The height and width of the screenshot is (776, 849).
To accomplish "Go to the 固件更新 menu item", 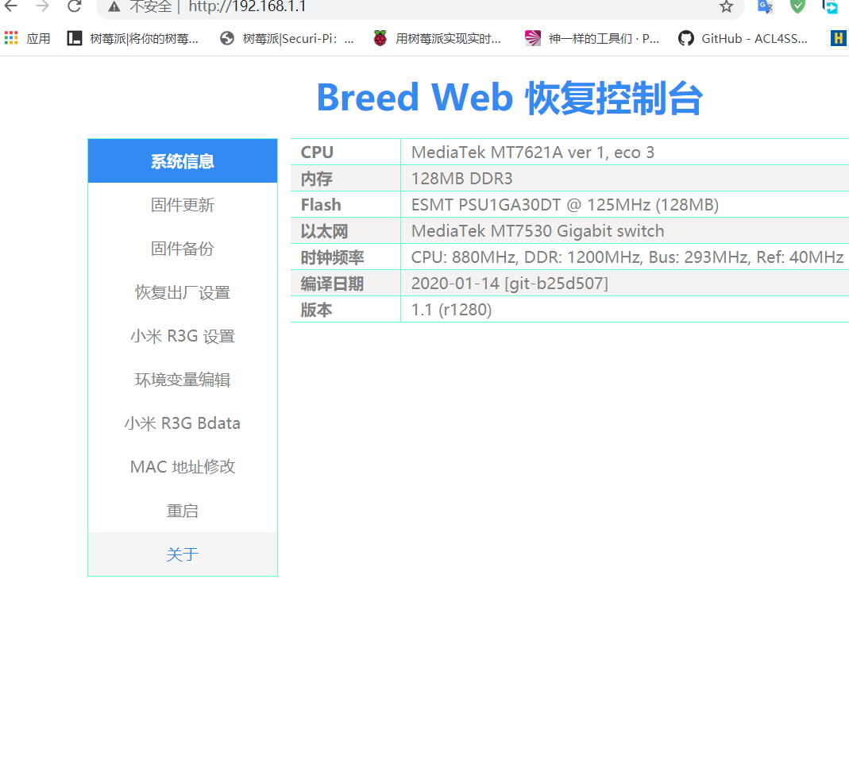I will [183, 205].
